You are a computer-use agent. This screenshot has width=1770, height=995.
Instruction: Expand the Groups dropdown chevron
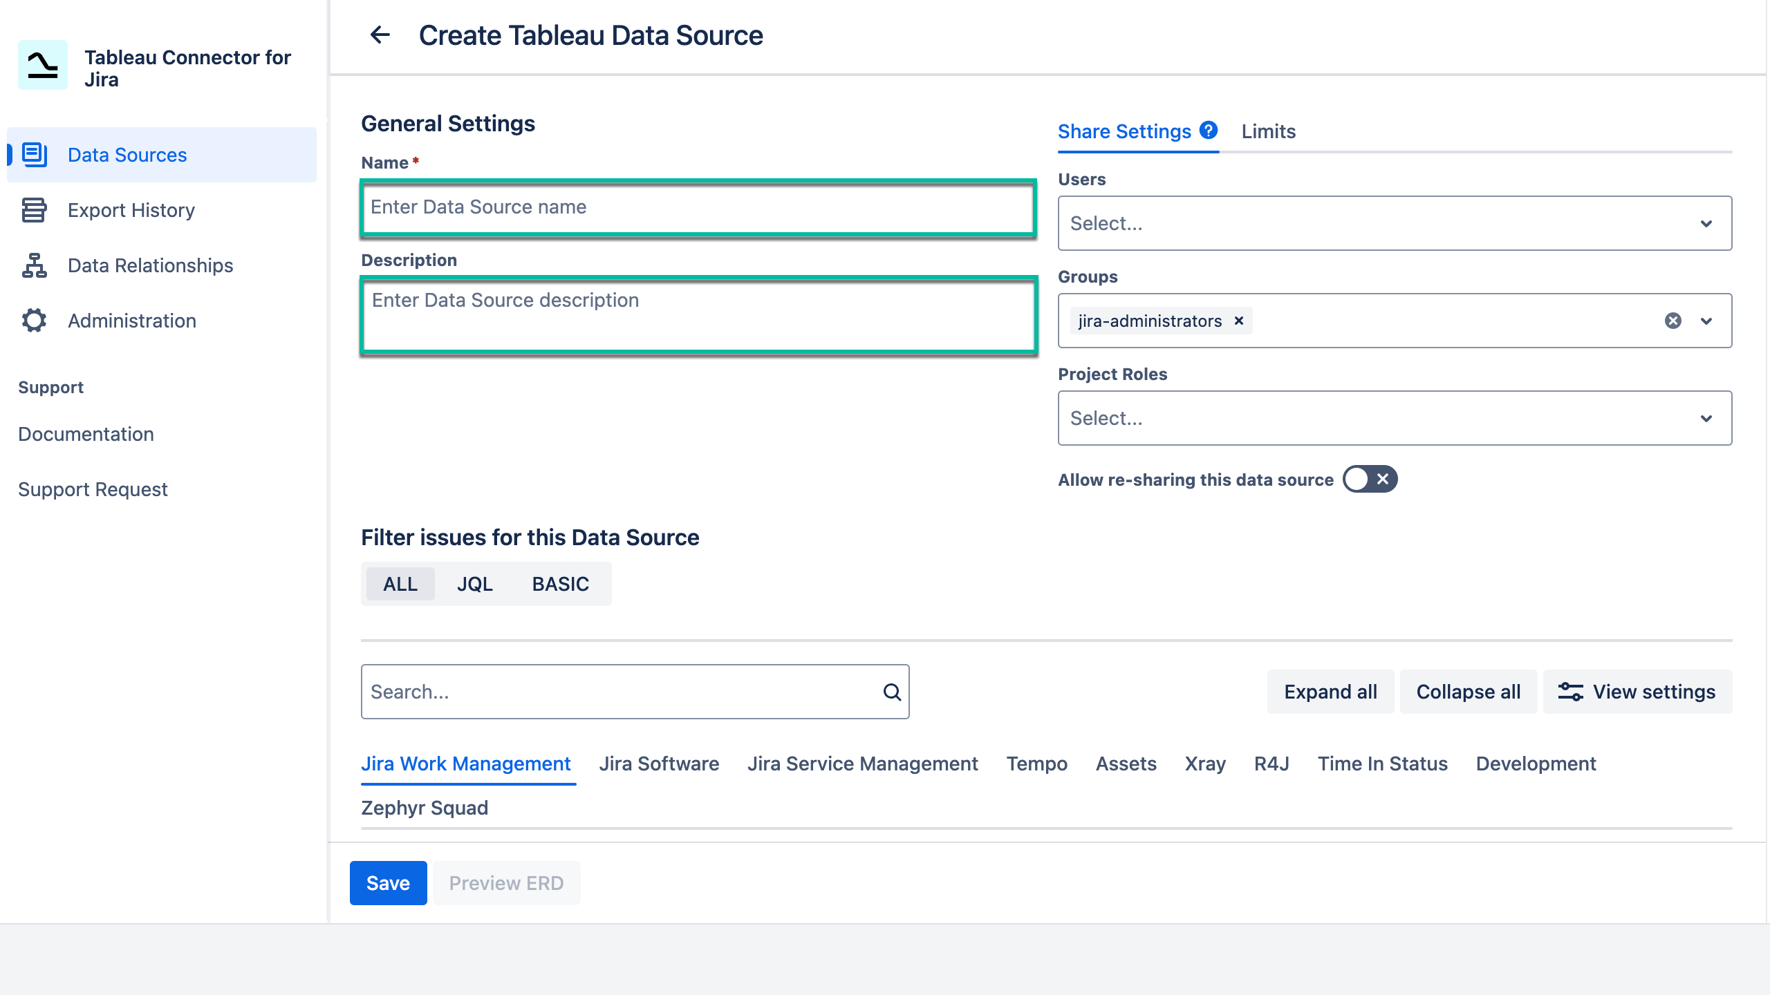coord(1706,321)
